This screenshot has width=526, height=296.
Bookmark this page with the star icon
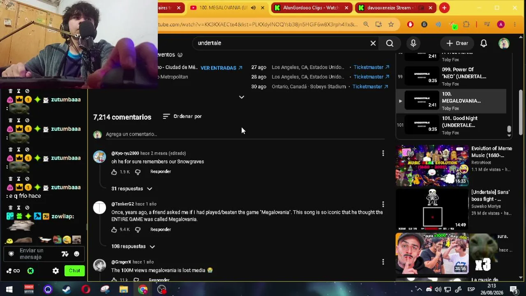tap(391, 25)
